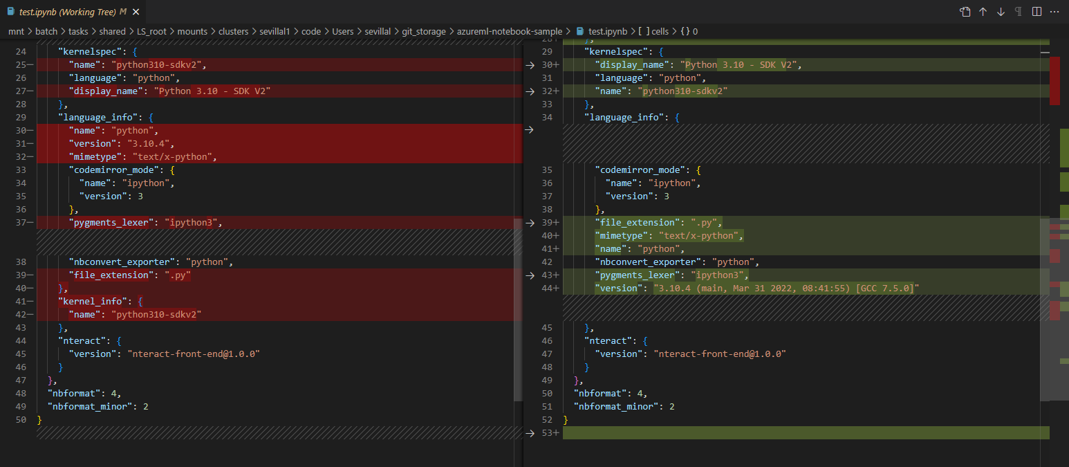Image resolution: width=1069 pixels, height=467 pixels.
Task: Click the test.ipynb breadcrumb file icon
Action: click(x=580, y=31)
